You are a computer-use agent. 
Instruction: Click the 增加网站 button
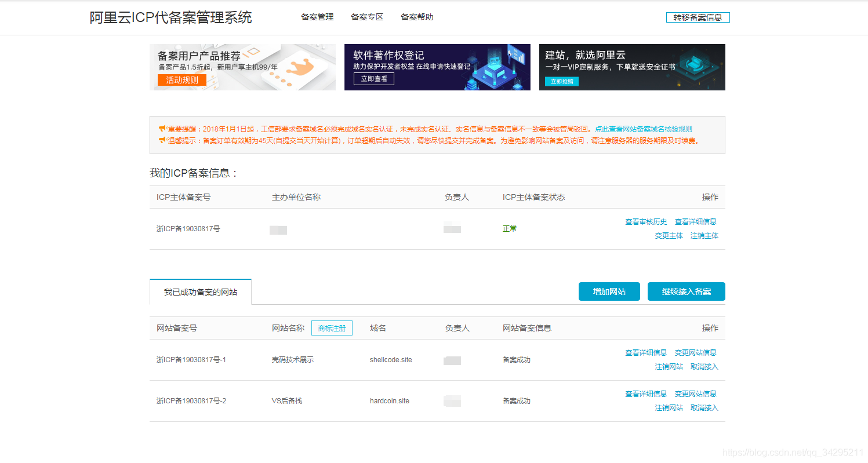[609, 291]
